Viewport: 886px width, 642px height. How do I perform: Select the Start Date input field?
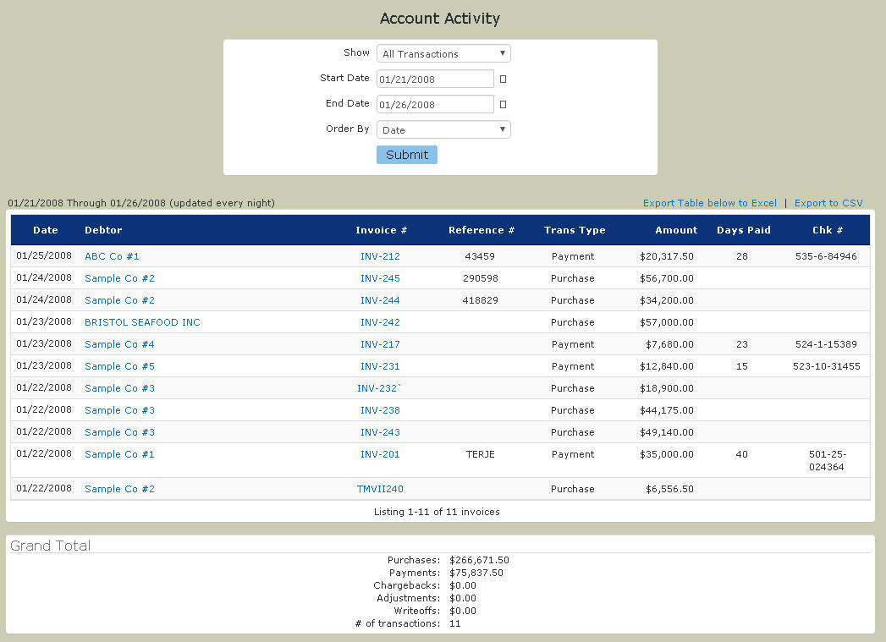434,78
